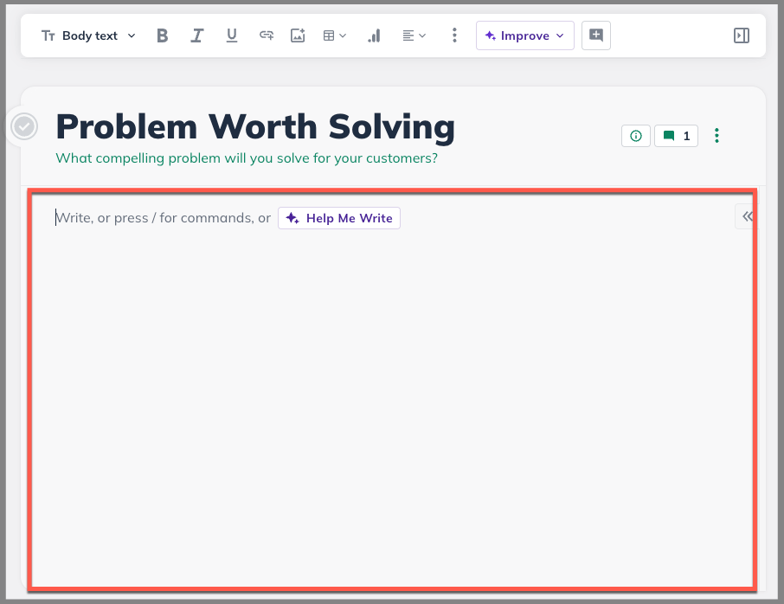Underline the selected text
Viewport: 784px width, 604px height.
[232, 35]
